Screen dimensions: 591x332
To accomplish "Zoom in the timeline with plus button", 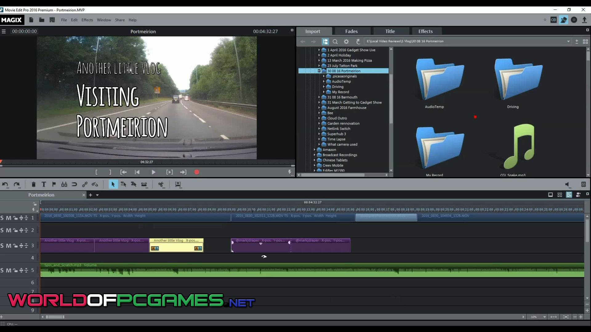I will (x=581, y=317).
